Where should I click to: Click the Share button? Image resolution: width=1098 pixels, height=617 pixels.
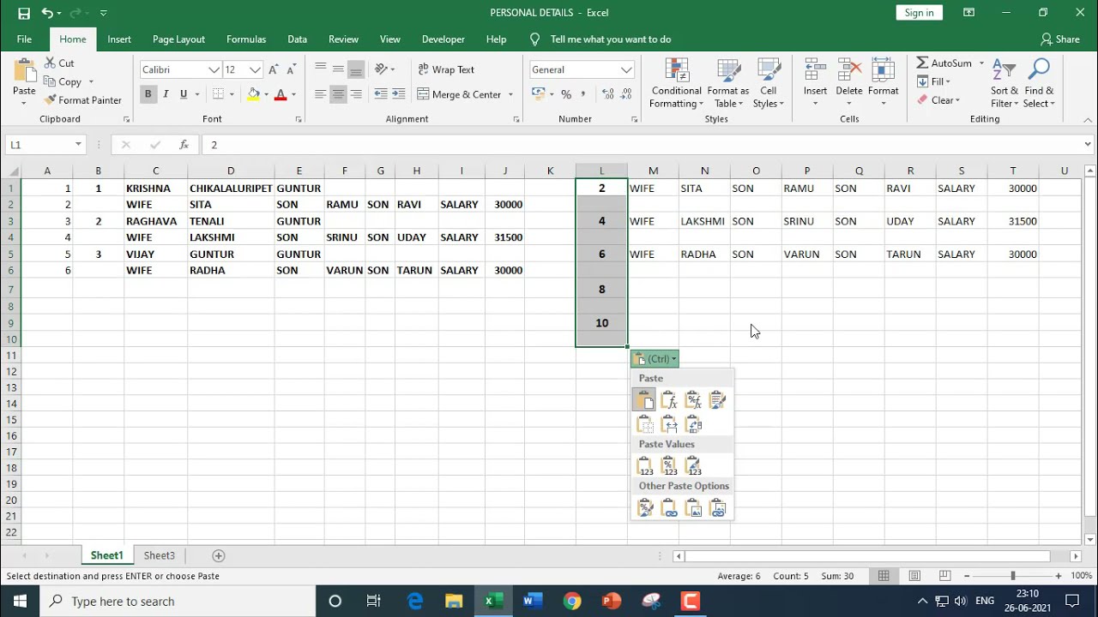[1060, 39]
